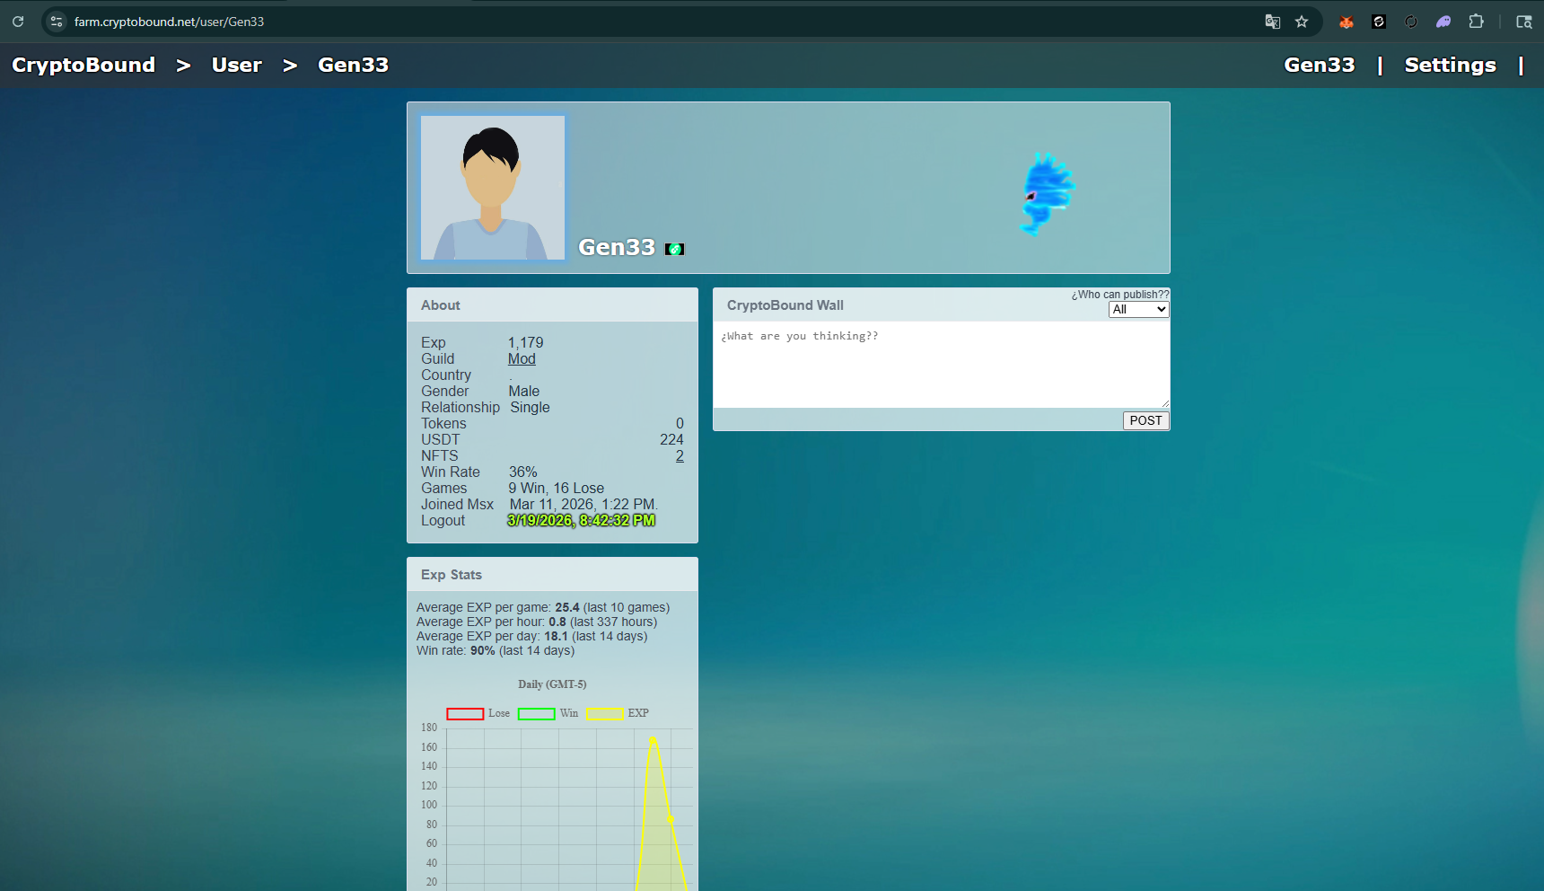The image size is (1544, 891).
Task: Open Settings in top navigation
Action: coord(1450,65)
